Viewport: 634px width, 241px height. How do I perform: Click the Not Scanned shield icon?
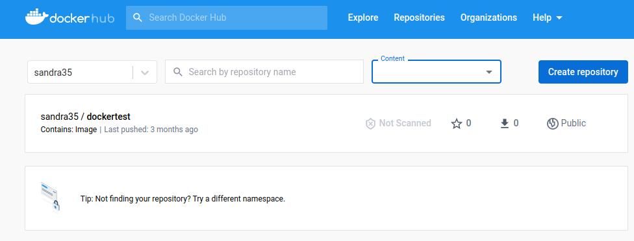370,123
